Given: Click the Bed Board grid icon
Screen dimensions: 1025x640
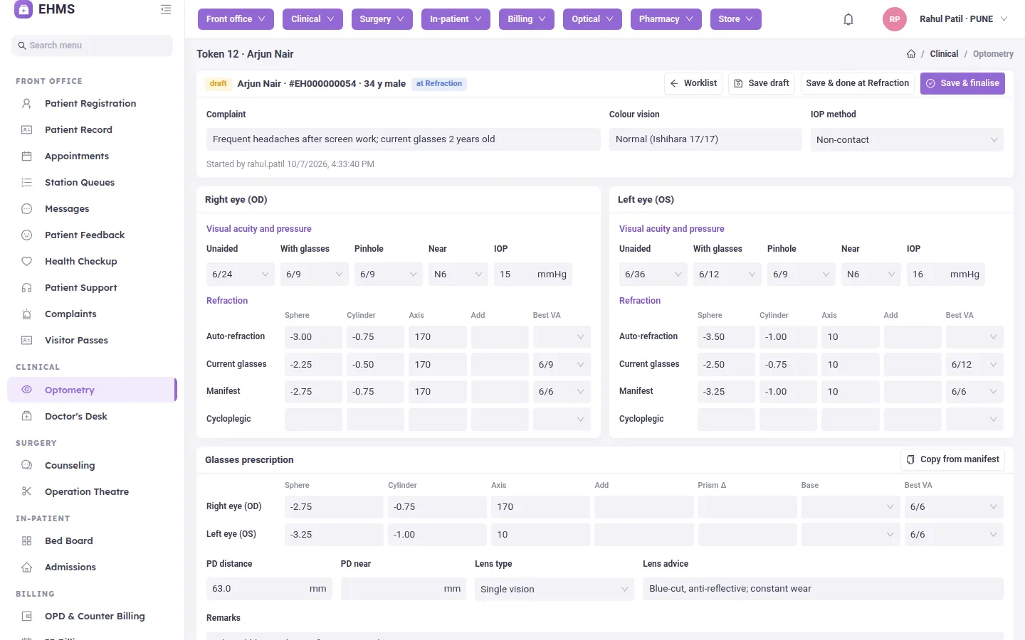Looking at the screenshot, I should (x=27, y=540).
